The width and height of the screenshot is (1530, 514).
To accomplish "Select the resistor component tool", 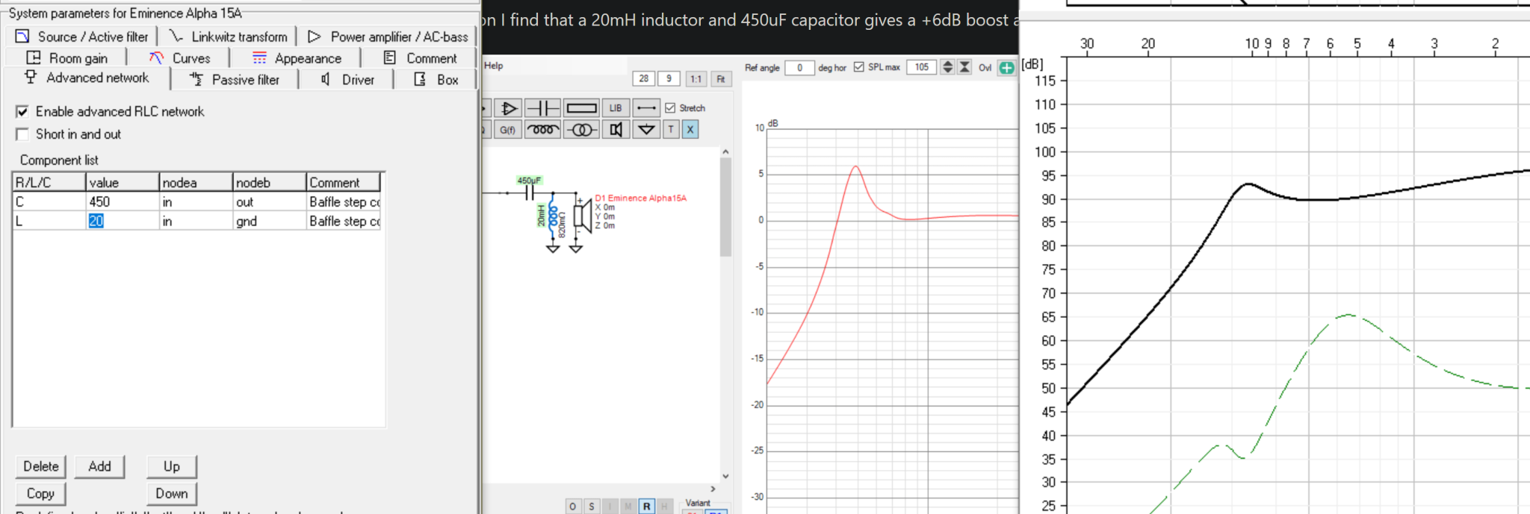I will point(581,108).
